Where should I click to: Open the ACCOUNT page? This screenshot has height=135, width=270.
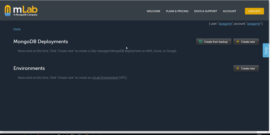229,11
